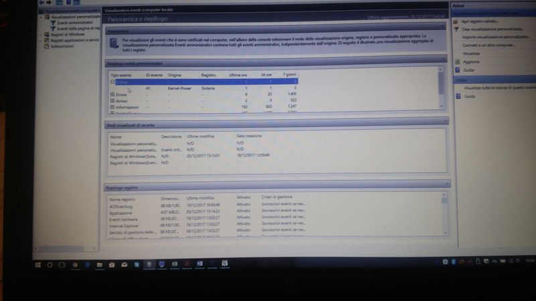
Task: Click the filter icon beside Eventi amministrativi
Action: point(53,23)
